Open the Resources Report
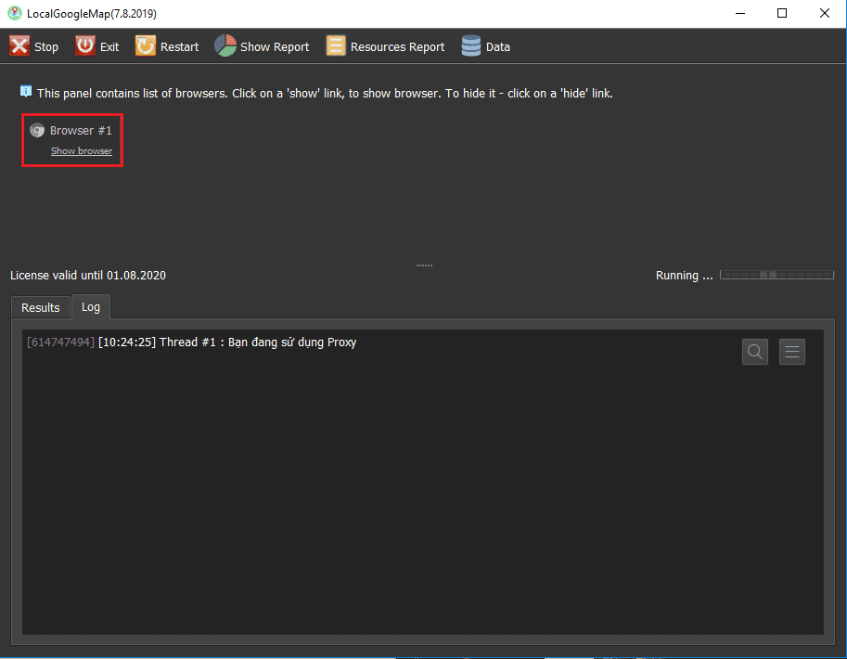 (335, 46)
